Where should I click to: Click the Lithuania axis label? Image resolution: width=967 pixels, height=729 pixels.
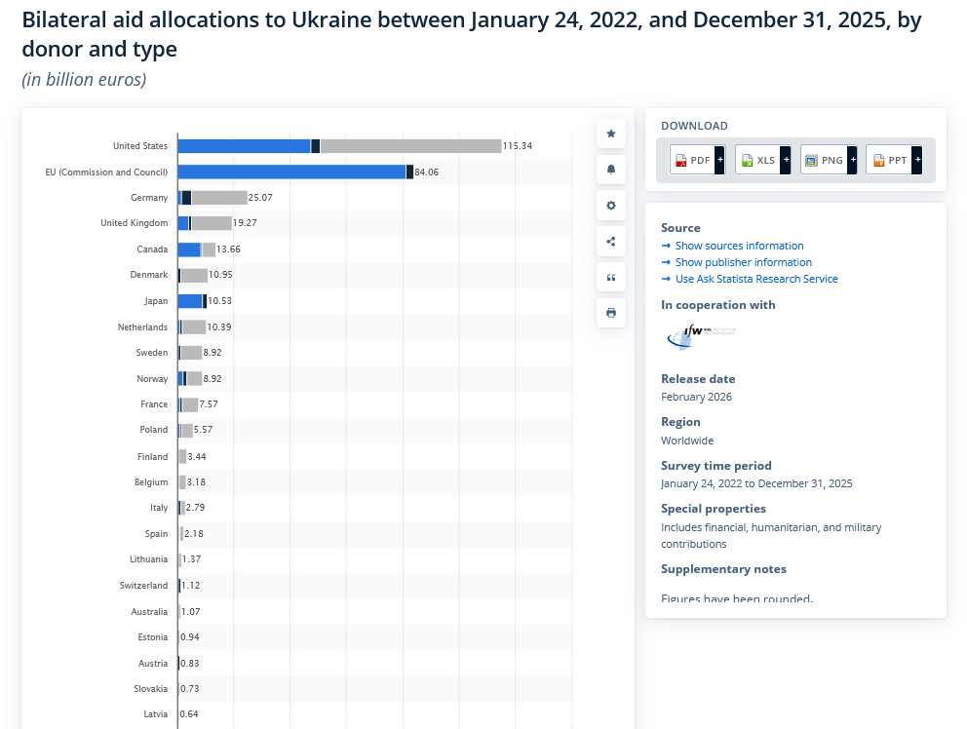pyautogui.click(x=148, y=559)
